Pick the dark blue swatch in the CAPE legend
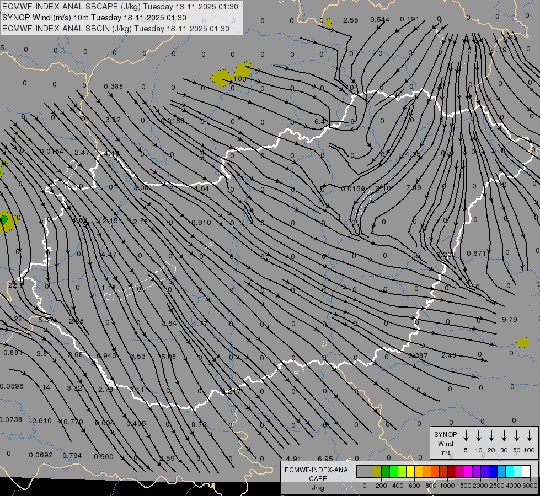Image resolution: width=540 pixels, height=496 pixels. tap(493, 471)
